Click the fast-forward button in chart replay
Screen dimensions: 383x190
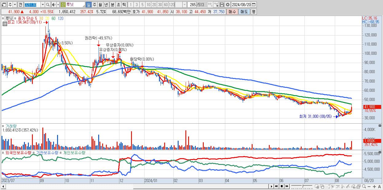[x=287, y=186]
